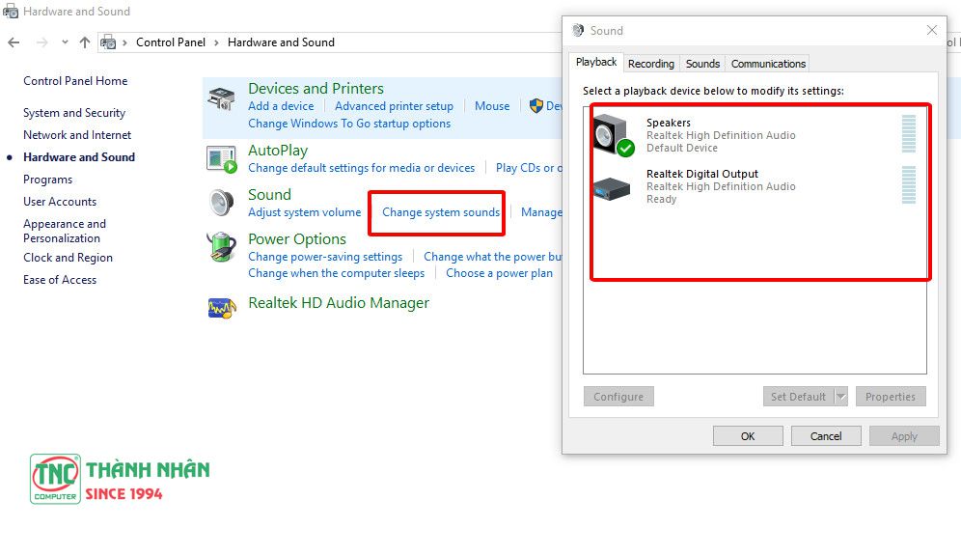
Task: Switch to the Sounds tab
Action: tap(702, 64)
